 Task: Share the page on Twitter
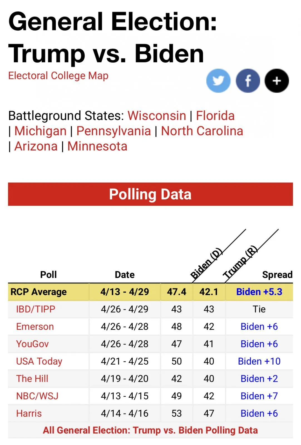218,81
